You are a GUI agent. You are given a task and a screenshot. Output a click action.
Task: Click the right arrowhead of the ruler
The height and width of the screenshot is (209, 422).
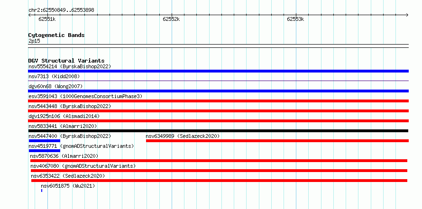407,15
